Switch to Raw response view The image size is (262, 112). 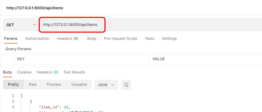(x=33, y=85)
